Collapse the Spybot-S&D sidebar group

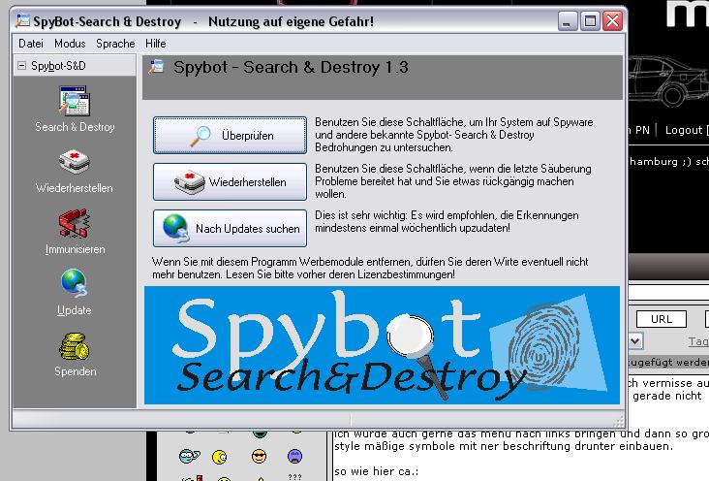click(x=21, y=66)
